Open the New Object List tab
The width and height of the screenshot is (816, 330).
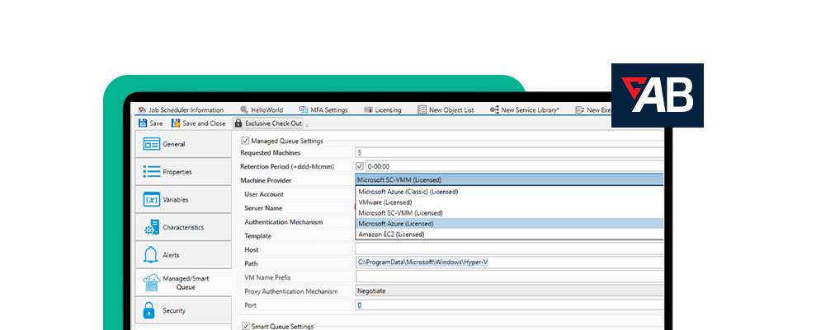(446, 110)
